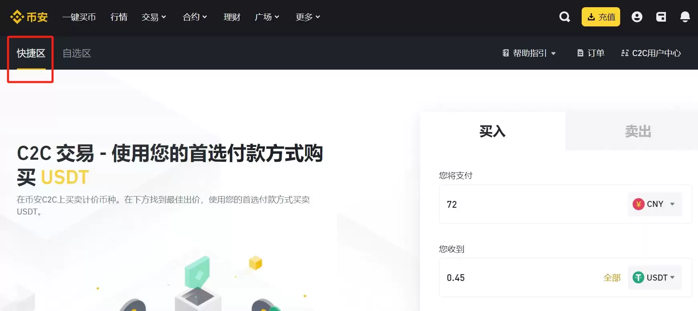Expand the 更多 dropdown menu
The width and height of the screenshot is (698, 311).
(x=308, y=17)
